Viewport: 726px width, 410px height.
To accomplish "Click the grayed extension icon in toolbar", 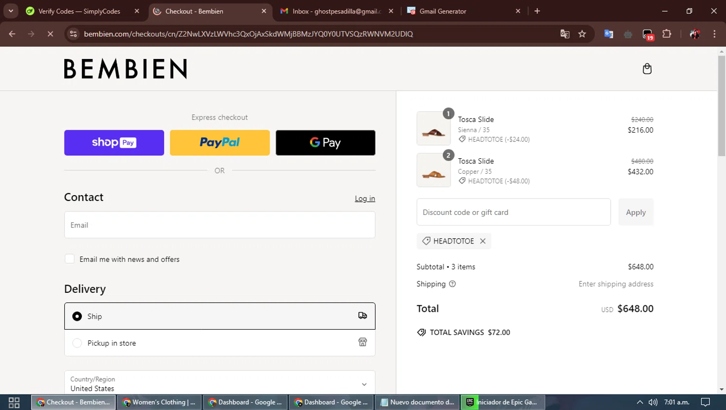I will point(628,34).
